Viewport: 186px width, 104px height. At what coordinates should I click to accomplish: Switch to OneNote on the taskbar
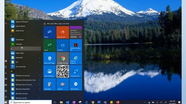pyautogui.click(x=74, y=102)
